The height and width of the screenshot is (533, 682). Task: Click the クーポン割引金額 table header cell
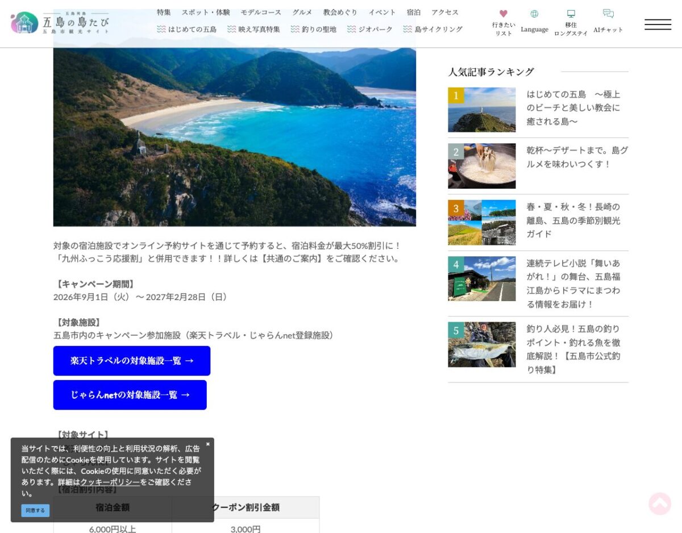pyautogui.click(x=246, y=507)
